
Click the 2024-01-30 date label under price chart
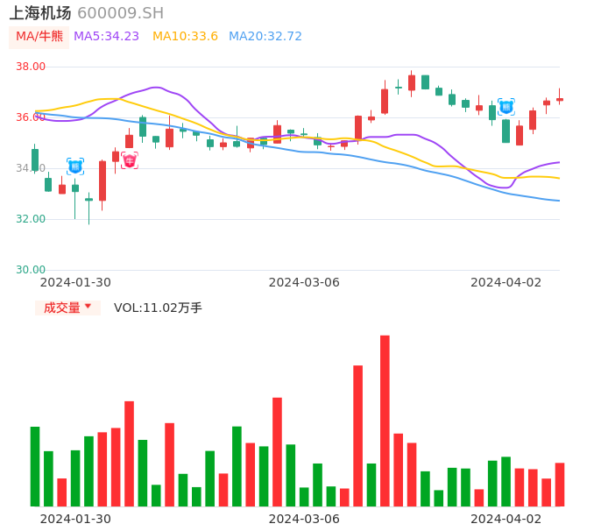pos(75,282)
